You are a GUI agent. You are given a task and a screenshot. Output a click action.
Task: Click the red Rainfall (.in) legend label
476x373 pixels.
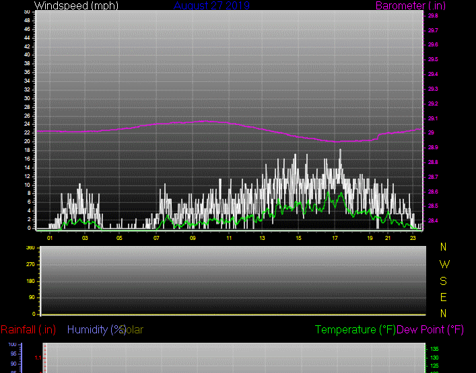click(28, 330)
